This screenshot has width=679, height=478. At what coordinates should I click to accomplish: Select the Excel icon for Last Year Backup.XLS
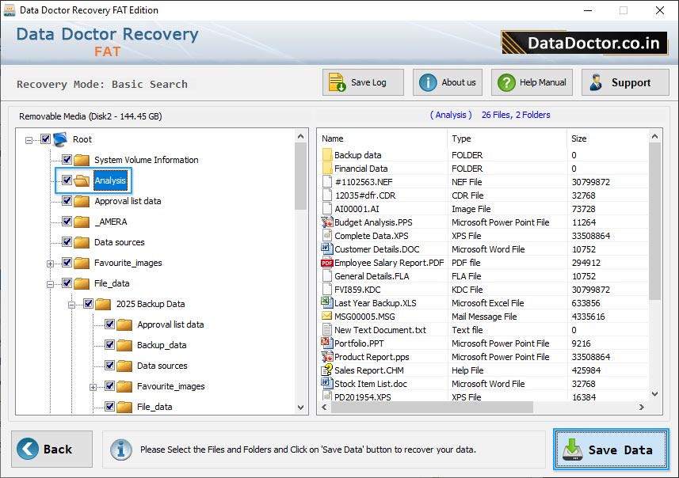coord(327,303)
